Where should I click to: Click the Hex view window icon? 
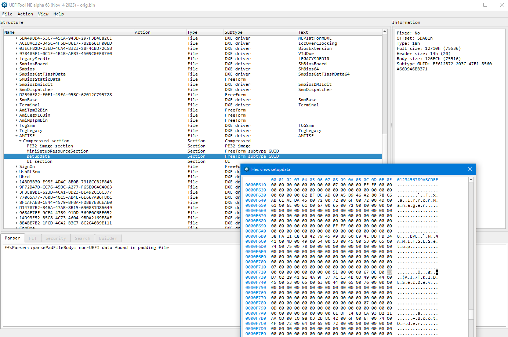coord(247,169)
